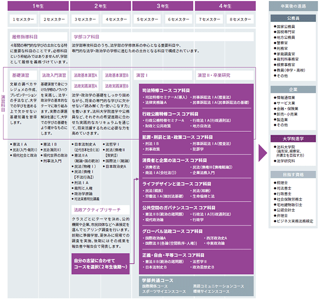
Task: Click the 8セメスター box
Action: 240,19
